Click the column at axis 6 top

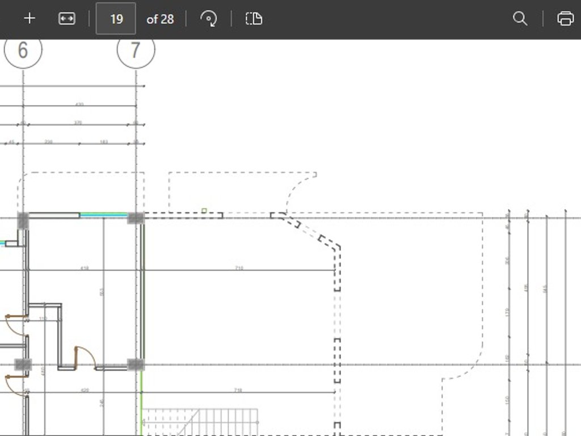tap(23, 220)
